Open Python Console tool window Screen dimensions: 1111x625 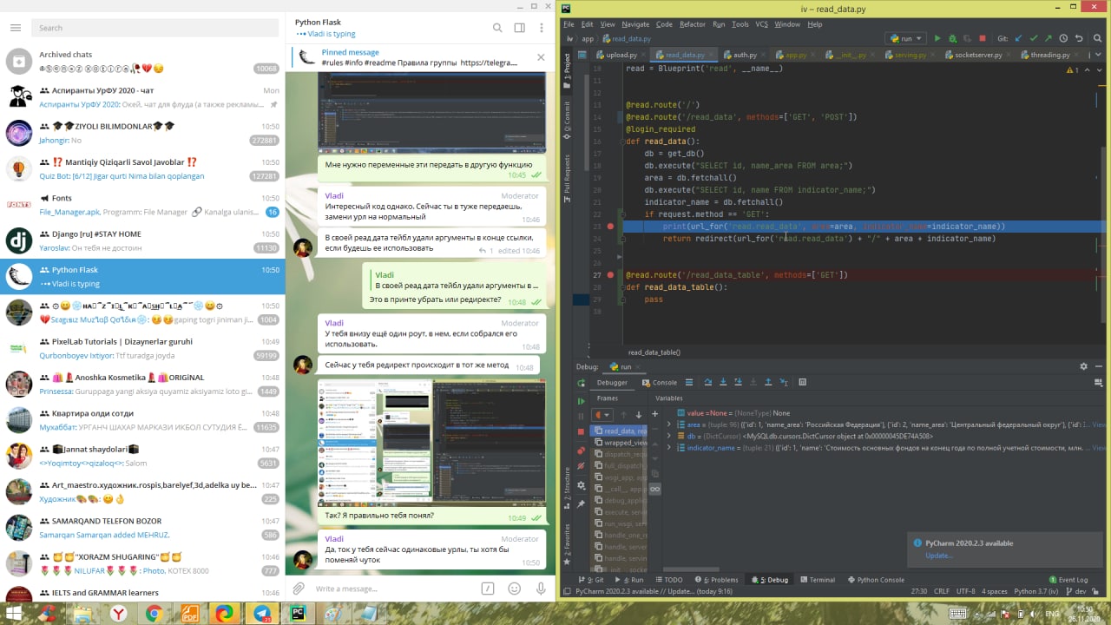[x=875, y=580]
